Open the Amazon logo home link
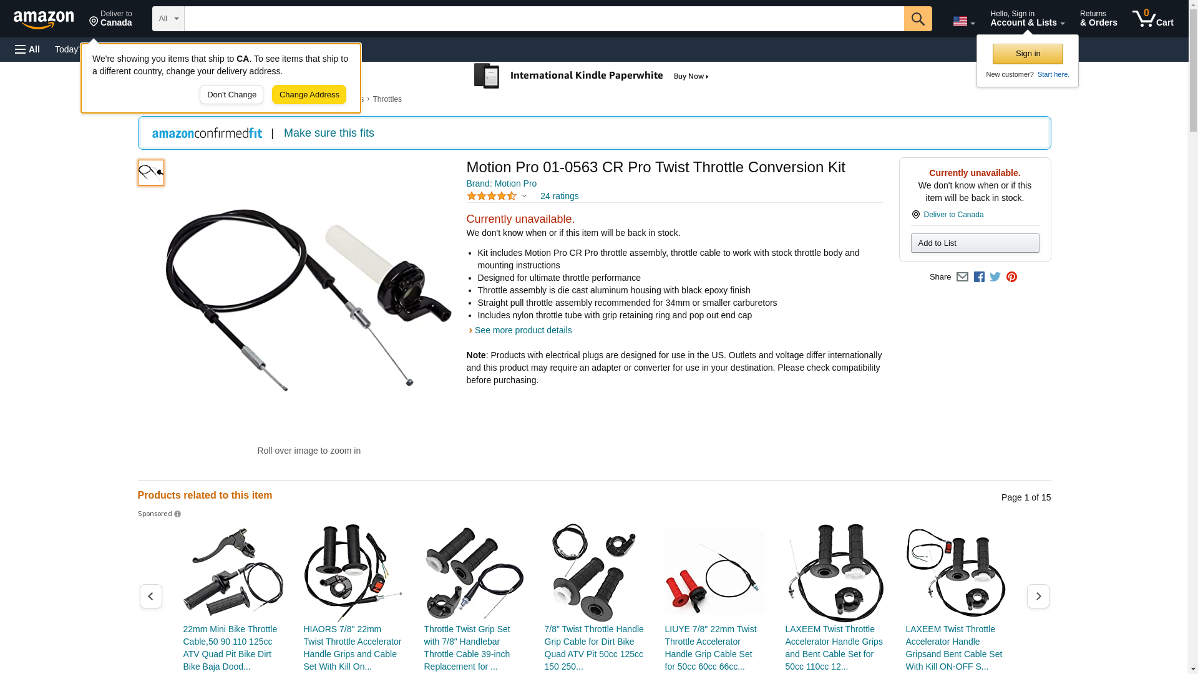 pyautogui.click(x=44, y=19)
